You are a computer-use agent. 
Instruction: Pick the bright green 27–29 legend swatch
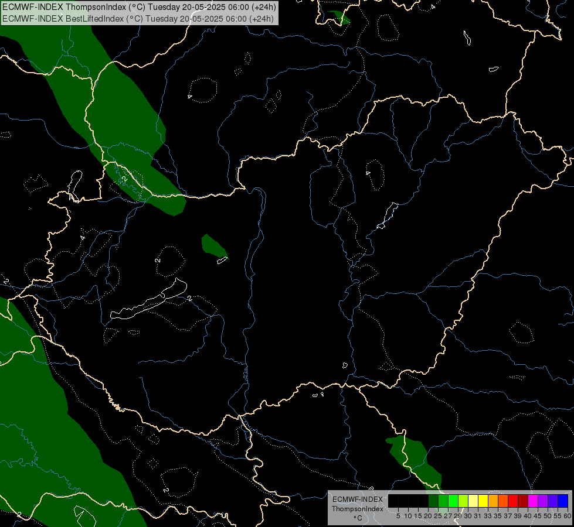pyautogui.click(x=453, y=501)
